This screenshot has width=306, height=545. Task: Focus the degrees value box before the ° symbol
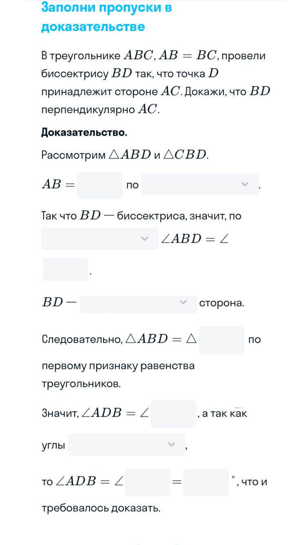pos(206,482)
